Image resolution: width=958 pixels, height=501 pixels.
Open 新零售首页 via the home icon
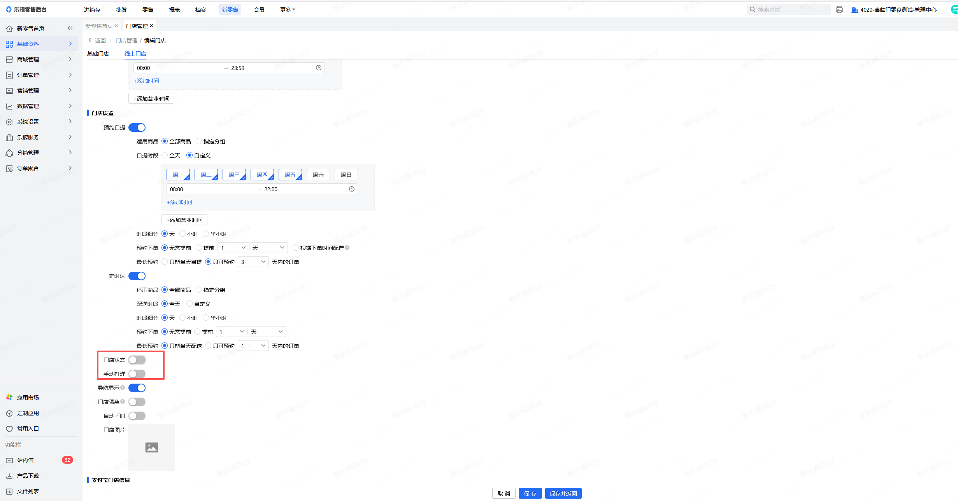coord(9,28)
